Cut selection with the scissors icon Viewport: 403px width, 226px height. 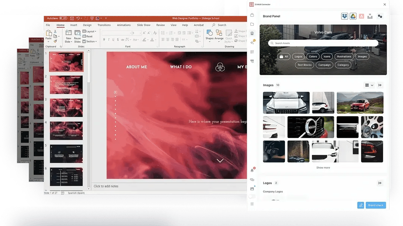(x=55, y=32)
